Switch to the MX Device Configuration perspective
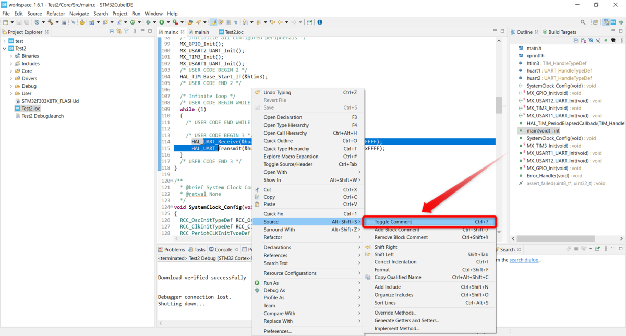This screenshot has width=626, height=336. click(614, 22)
